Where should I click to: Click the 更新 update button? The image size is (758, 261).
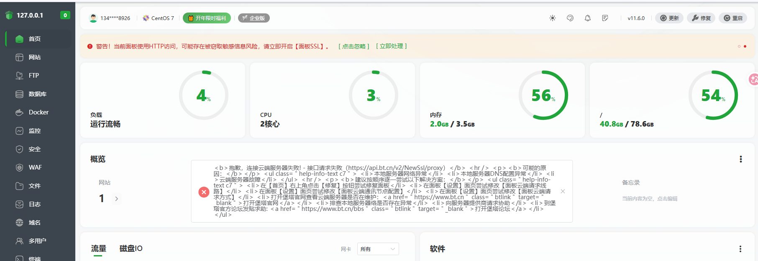pyautogui.click(x=669, y=18)
